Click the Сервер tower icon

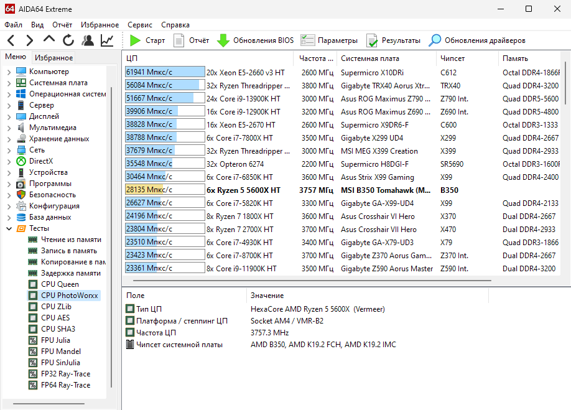[x=21, y=105]
